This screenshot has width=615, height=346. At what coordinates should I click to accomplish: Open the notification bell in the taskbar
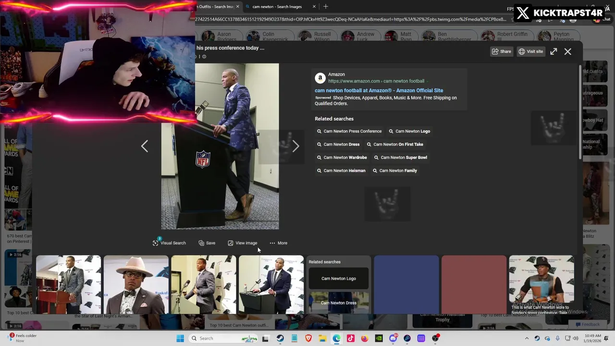tap(605, 338)
